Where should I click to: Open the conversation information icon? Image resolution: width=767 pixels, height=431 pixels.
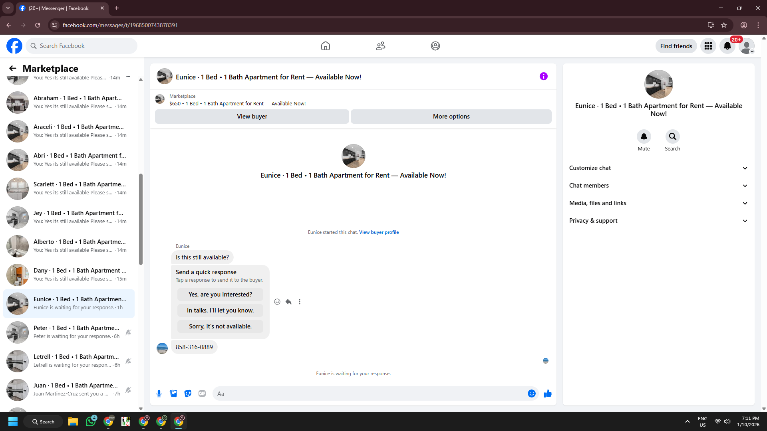tap(543, 76)
